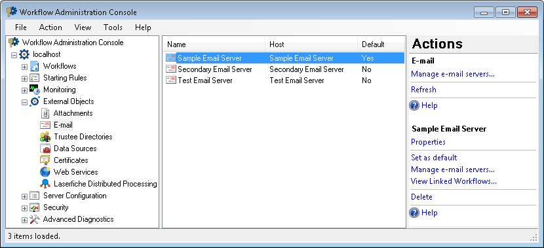Click the Security node icon
Viewport: 544px width, 248px height.
(34, 207)
